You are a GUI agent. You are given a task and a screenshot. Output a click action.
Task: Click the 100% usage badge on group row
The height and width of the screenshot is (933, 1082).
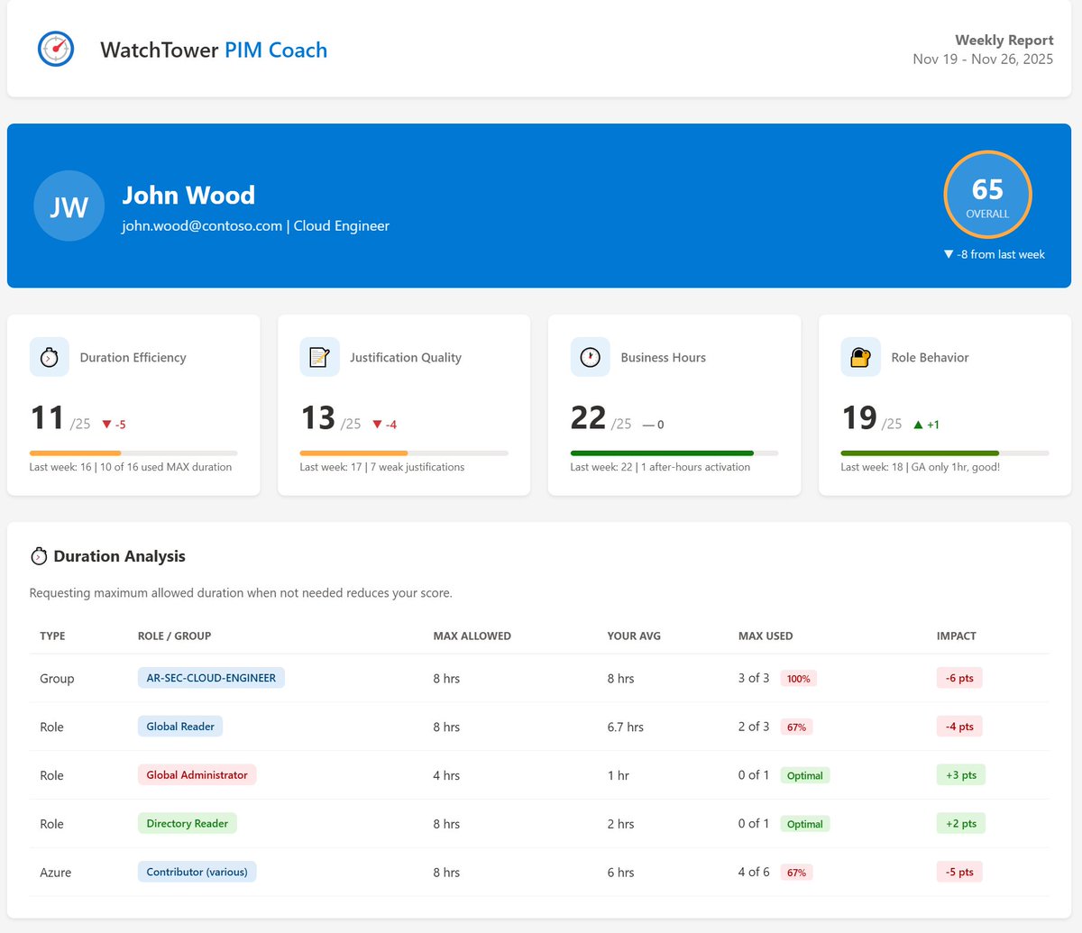pyautogui.click(x=799, y=677)
